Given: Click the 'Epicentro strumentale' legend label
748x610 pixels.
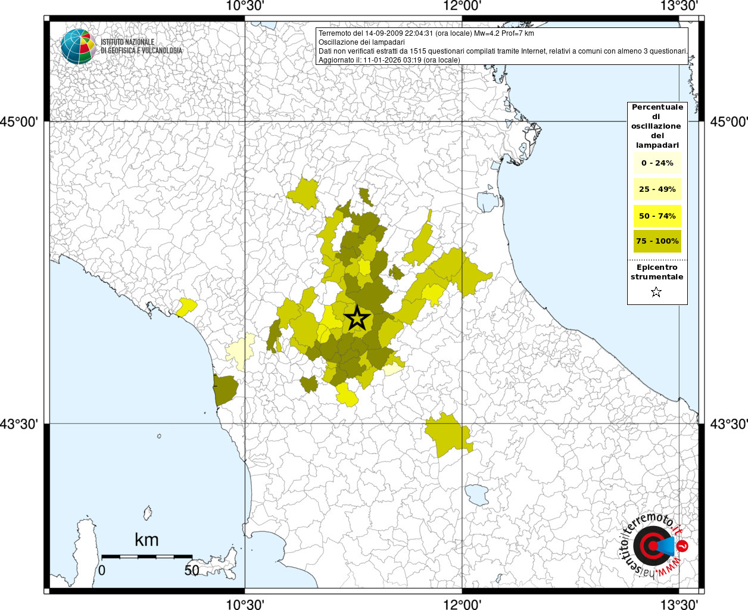Looking at the screenshot, I should pyautogui.click(x=657, y=272).
